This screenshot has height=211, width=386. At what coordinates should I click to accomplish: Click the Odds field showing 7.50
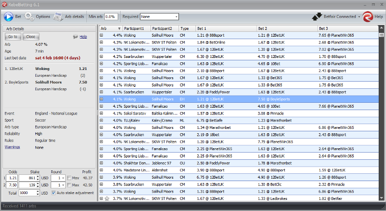[13, 185]
